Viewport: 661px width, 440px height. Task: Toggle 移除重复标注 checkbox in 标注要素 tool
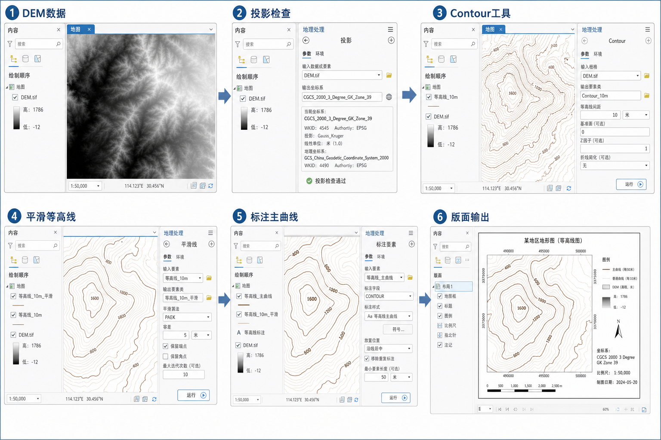[367, 358]
